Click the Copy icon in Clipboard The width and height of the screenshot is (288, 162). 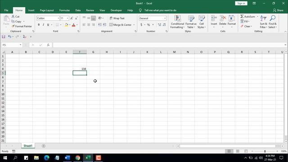(x=13, y=21)
